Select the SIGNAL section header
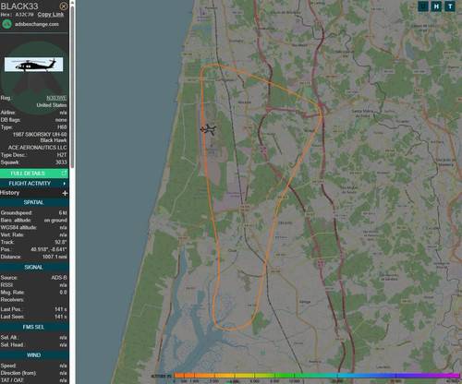 (34, 267)
